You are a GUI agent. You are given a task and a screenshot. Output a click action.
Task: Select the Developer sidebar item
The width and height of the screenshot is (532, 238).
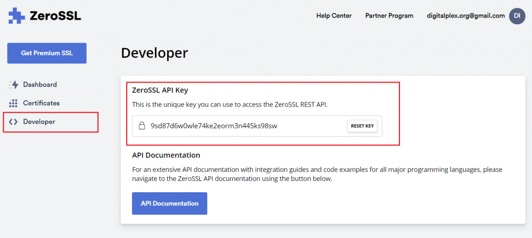(39, 122)
